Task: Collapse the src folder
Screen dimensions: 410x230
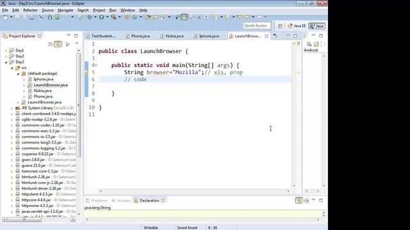Action: pos(12,68)
